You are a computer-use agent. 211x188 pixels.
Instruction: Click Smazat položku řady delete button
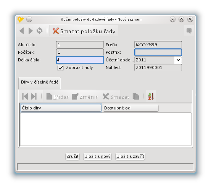pos(84,31)
